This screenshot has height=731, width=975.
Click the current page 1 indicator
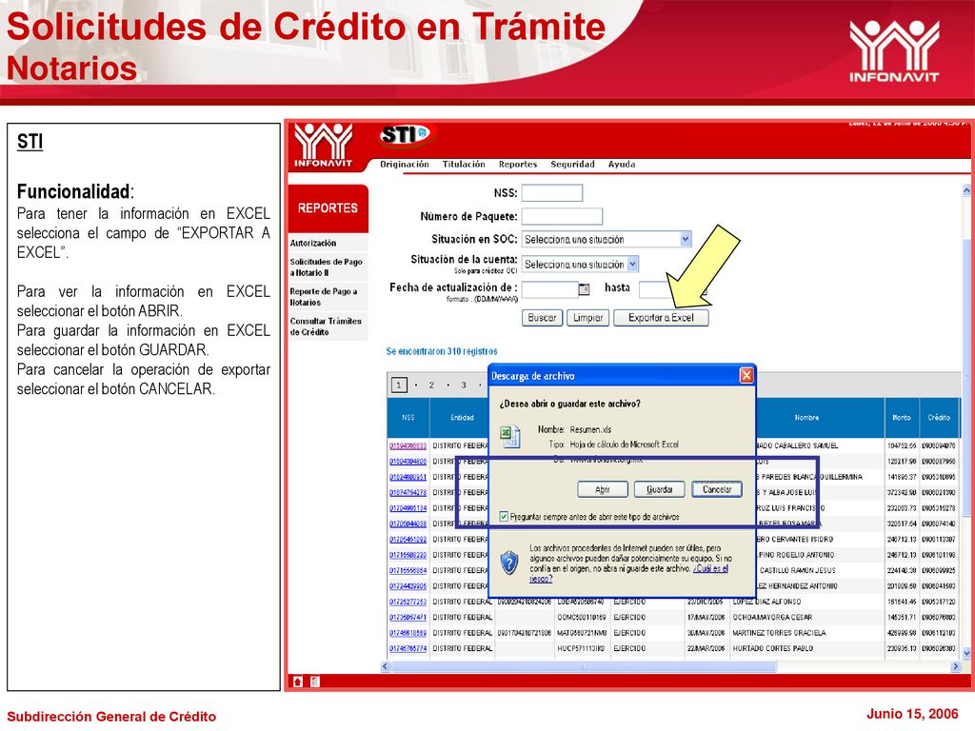pyautogui.click(x=399, y=385)
